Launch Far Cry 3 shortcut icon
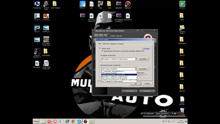220x124 pixels. [37, 29]
